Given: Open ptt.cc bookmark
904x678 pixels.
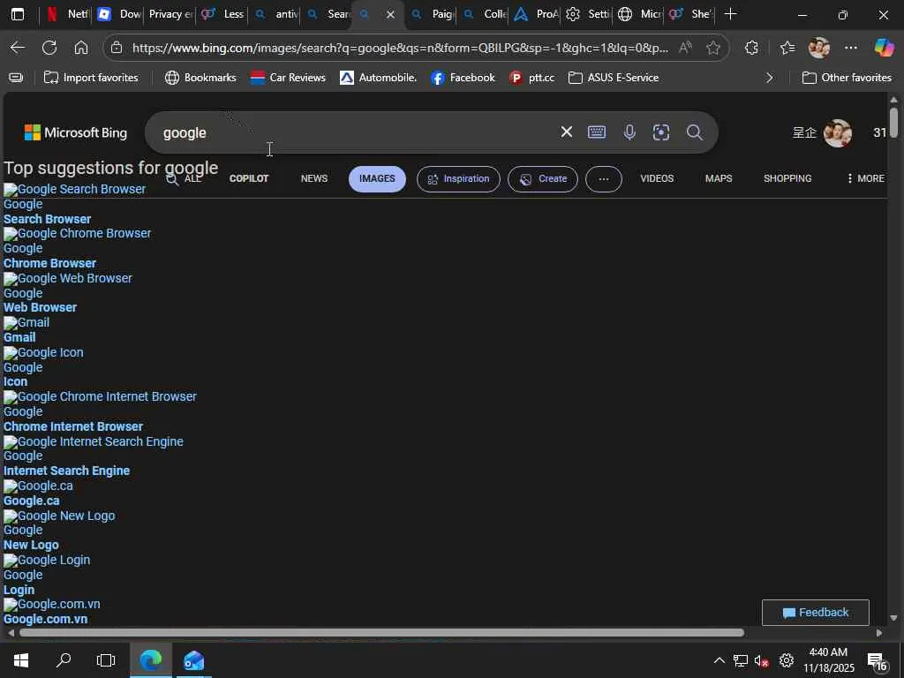Looking at the screenshot, I should tap(531, 78).
